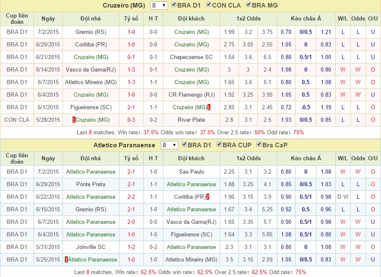
Task: Select Cruzeiro (MG) table title
Action: 124,5
